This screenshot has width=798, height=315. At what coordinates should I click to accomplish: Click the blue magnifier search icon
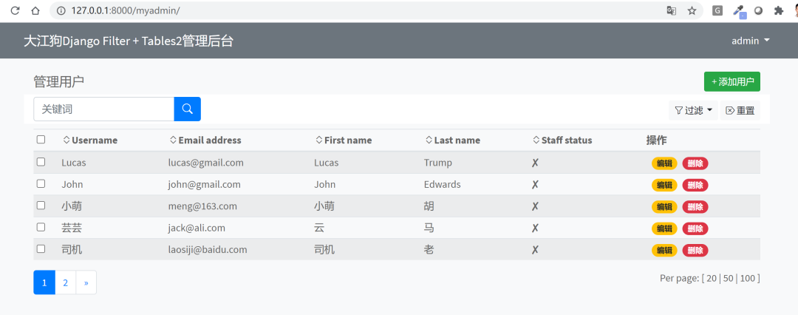[x=187, y=109]
